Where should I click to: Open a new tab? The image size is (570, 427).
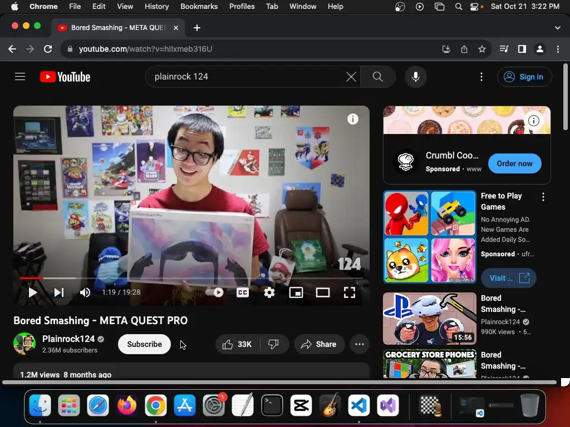196,28
